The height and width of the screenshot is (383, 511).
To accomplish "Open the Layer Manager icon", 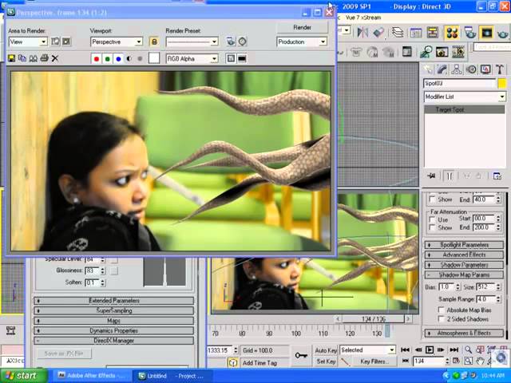I will 398,32.
